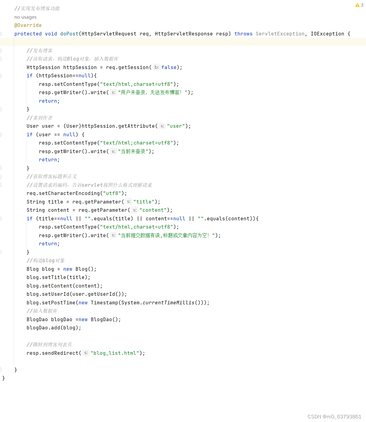
Task: Click the 'no usages' hint above doPost
Action: click(25, 17)
